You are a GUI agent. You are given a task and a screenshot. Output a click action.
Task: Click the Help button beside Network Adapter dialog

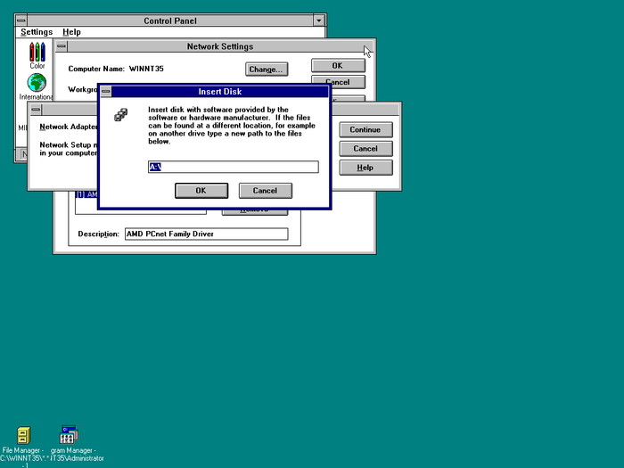pos(365,168)
